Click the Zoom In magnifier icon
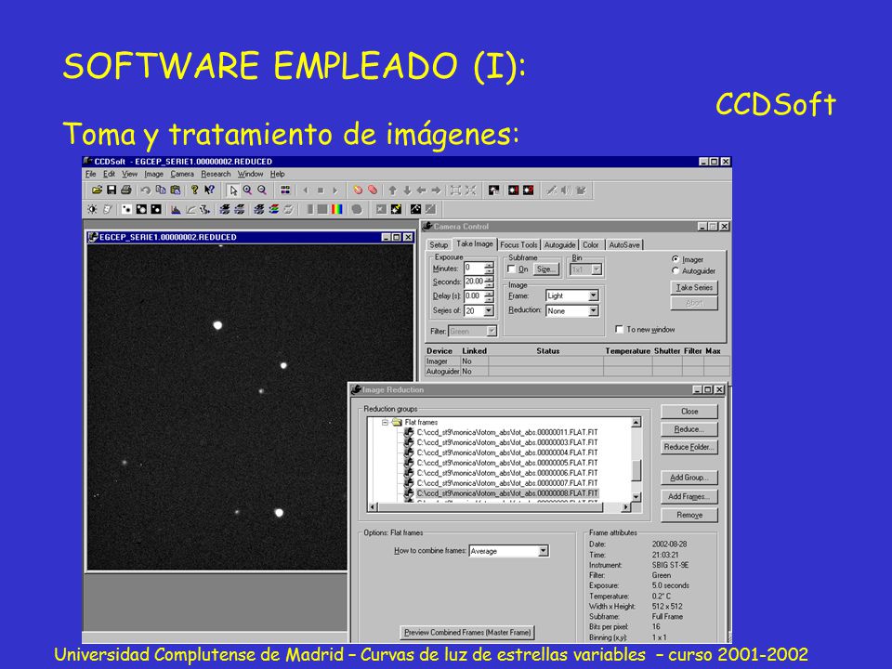 [x=247, y=190]
